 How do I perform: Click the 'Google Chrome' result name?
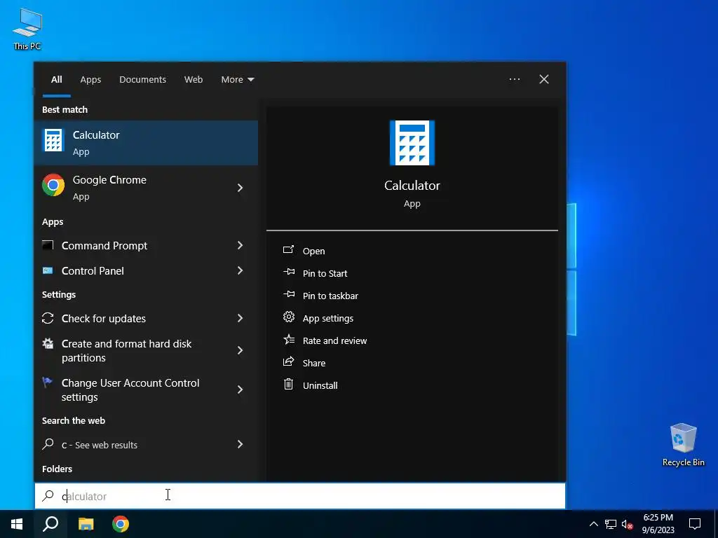pyautogui.click(x=109, y=180)
